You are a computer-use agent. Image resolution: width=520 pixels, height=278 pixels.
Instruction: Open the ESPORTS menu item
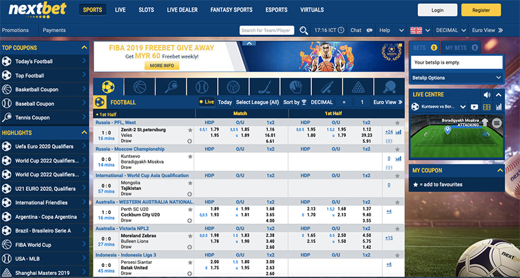[276, 10]
